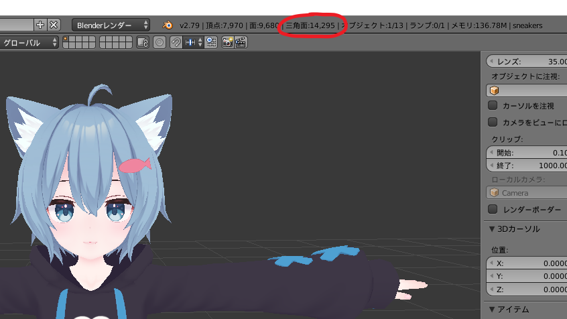The width and height of the screenshot is (567, 319).
Task: Click the 頂点:7,970 vertex count
Action: (225, 25)
